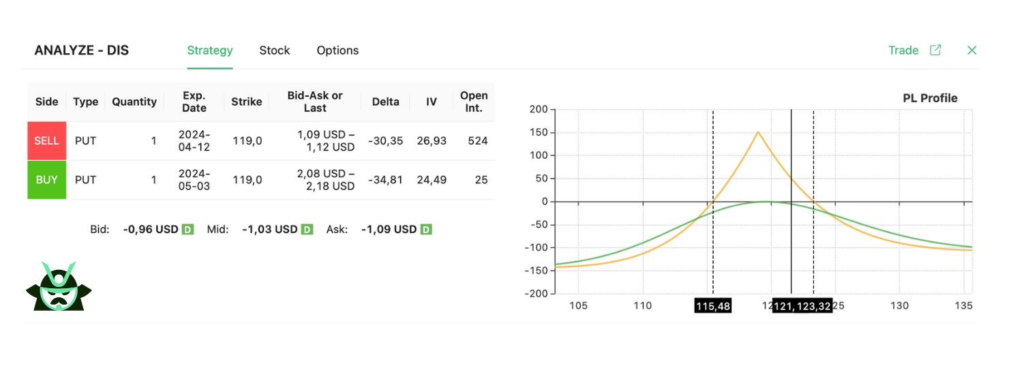Screen dimensions: 1009x368
Task: Open the Options tab
Action: tap(337, 50)
